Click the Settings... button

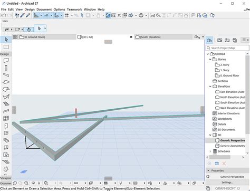227,183
